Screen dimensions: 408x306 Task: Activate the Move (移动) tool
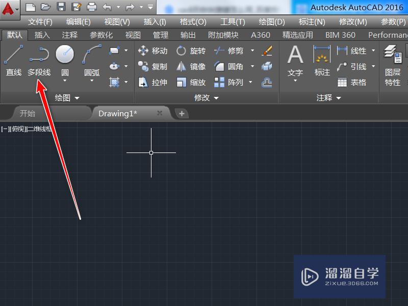tap(152, 50)
